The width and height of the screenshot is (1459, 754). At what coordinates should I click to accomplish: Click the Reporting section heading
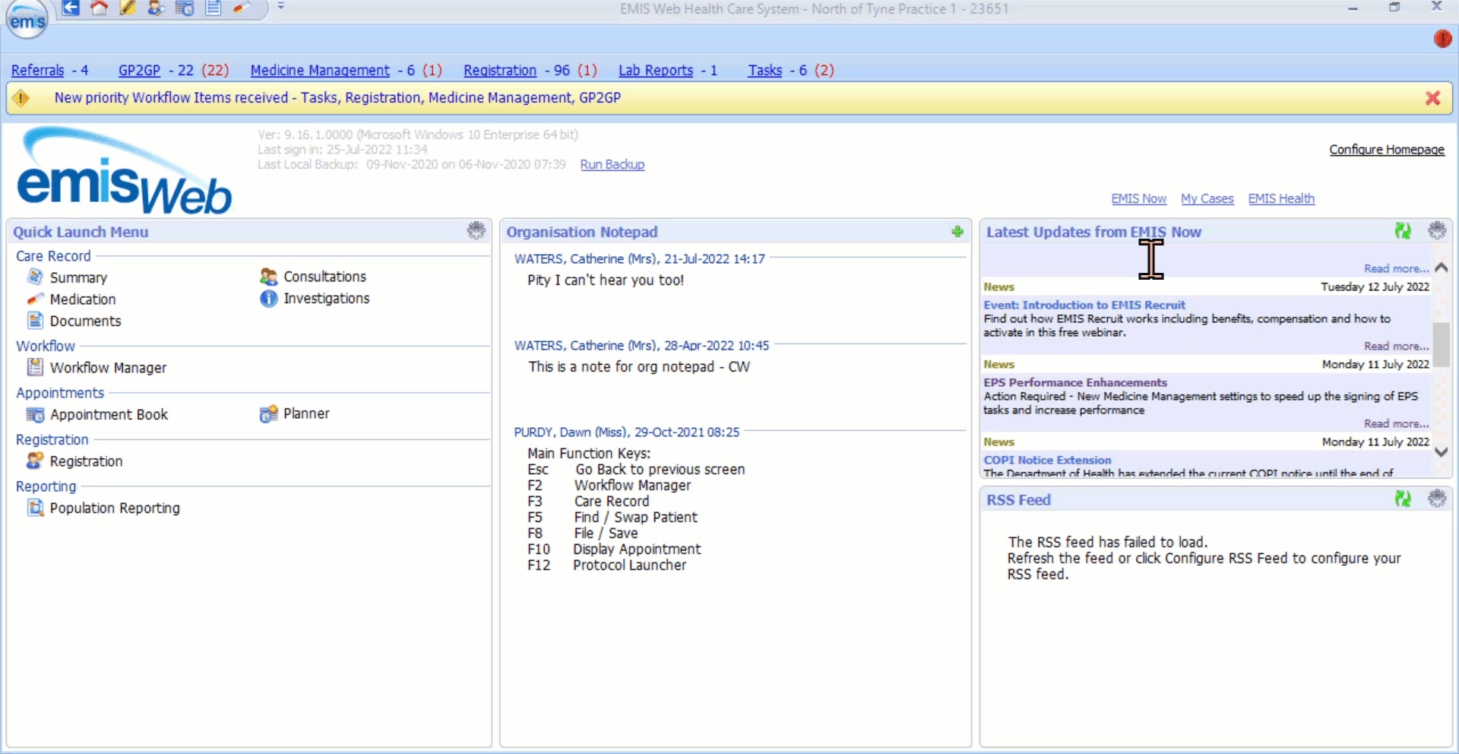[46, 486]
